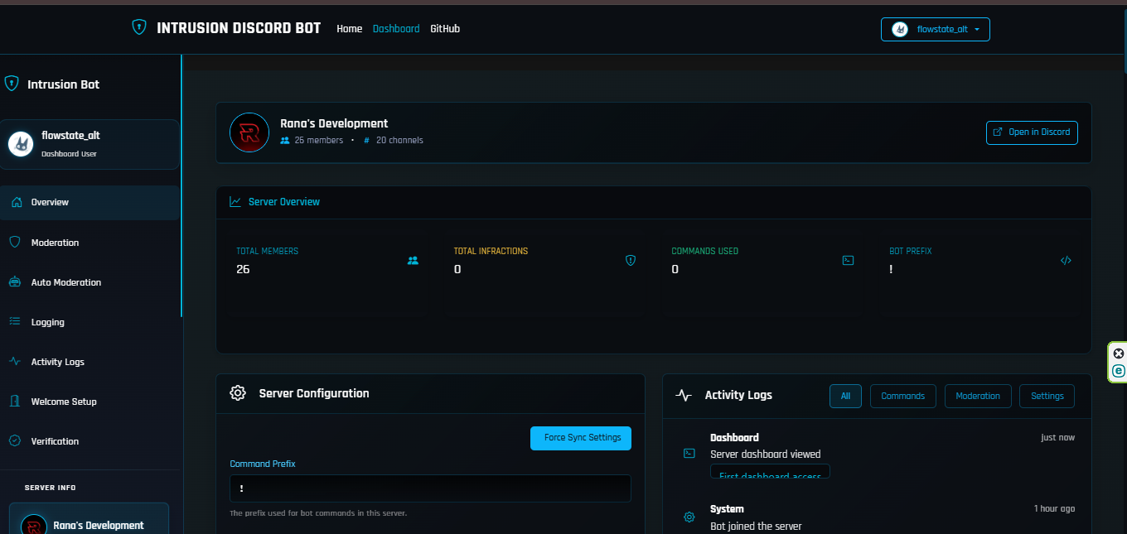Screen dimensions: 1127x534
Task: Click flowstate_alt avatar in sidebar user card
Action: point(21,143)
